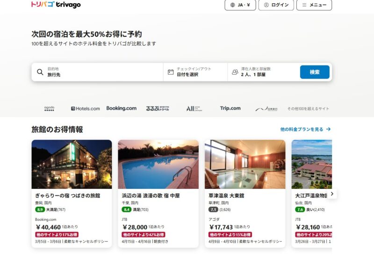Click the trivago logo
The width and height of the screenshot is (374, 260).
pyautogui.click(x=56, y=5)
